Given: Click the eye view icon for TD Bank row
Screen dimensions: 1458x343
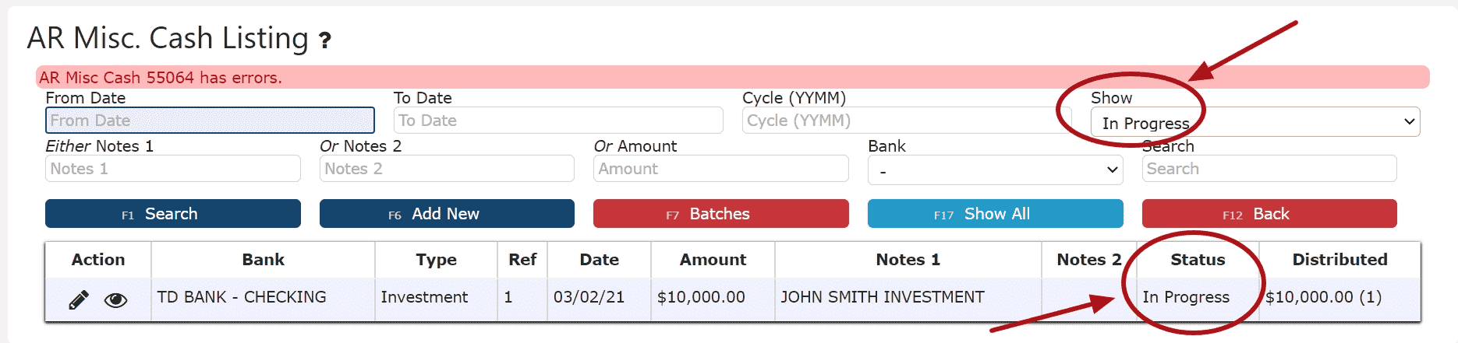Looking at the screenshot, I should point(116,300).
